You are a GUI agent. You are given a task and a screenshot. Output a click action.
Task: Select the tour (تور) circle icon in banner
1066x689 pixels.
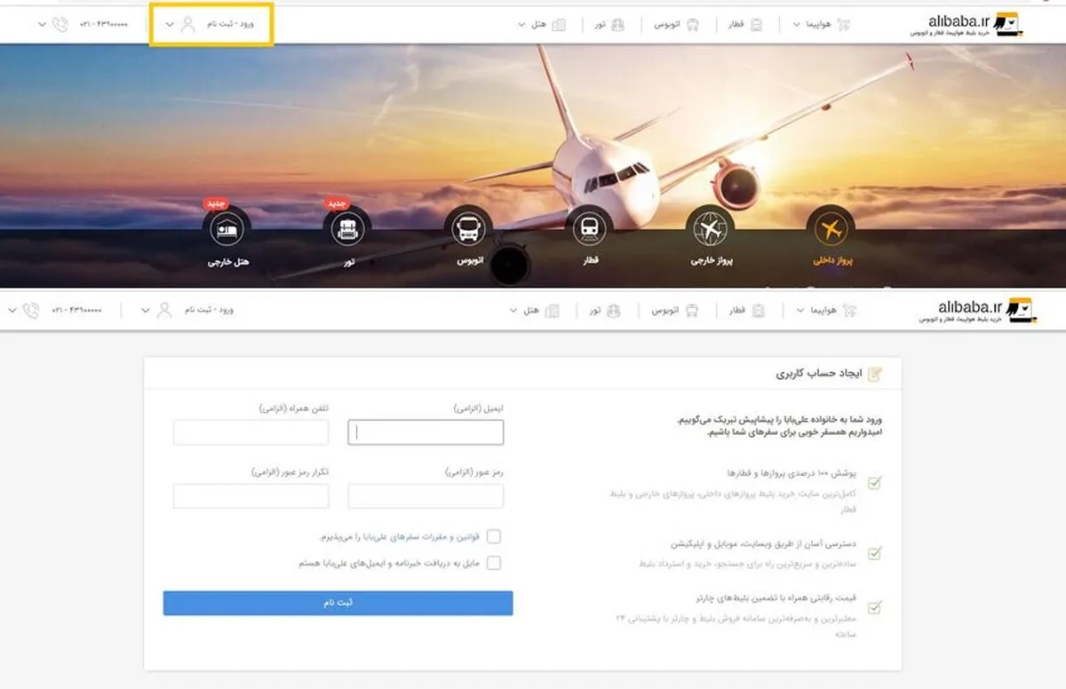coord(347,230)
